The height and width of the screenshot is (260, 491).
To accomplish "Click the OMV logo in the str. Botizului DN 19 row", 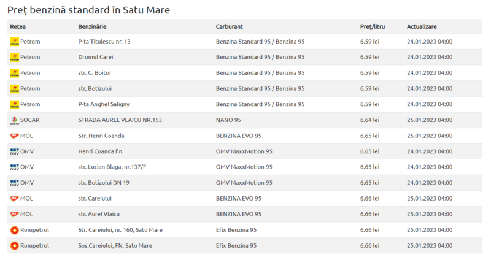I will click(15, 183).
